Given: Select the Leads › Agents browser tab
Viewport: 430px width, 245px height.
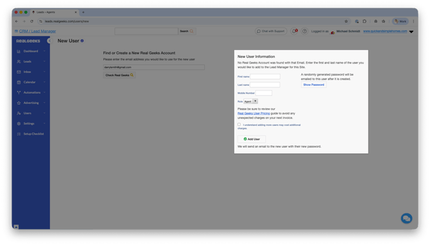Looking at the screenshot, I should point(55,12).
